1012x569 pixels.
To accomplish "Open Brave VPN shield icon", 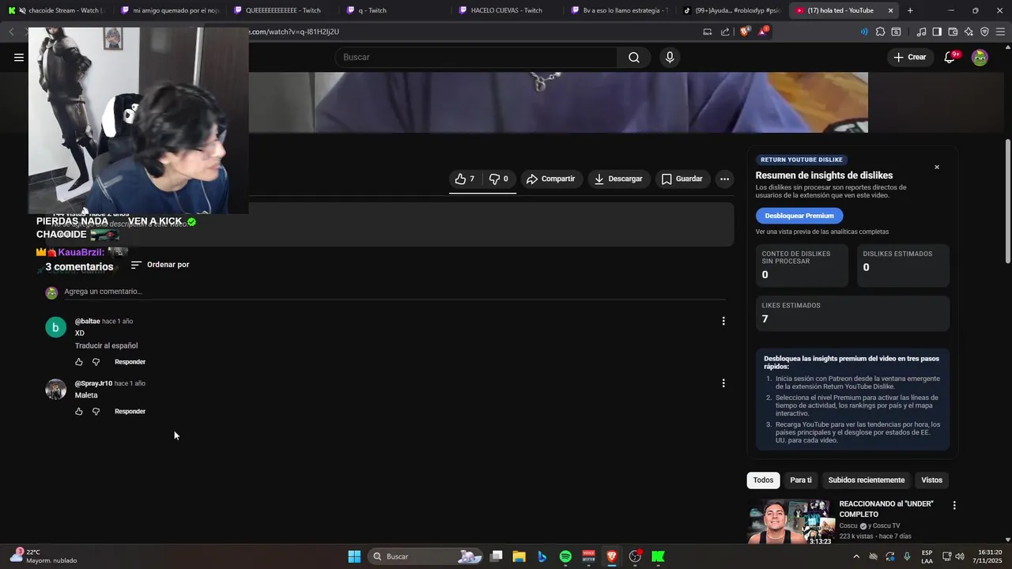I will 984,32.
